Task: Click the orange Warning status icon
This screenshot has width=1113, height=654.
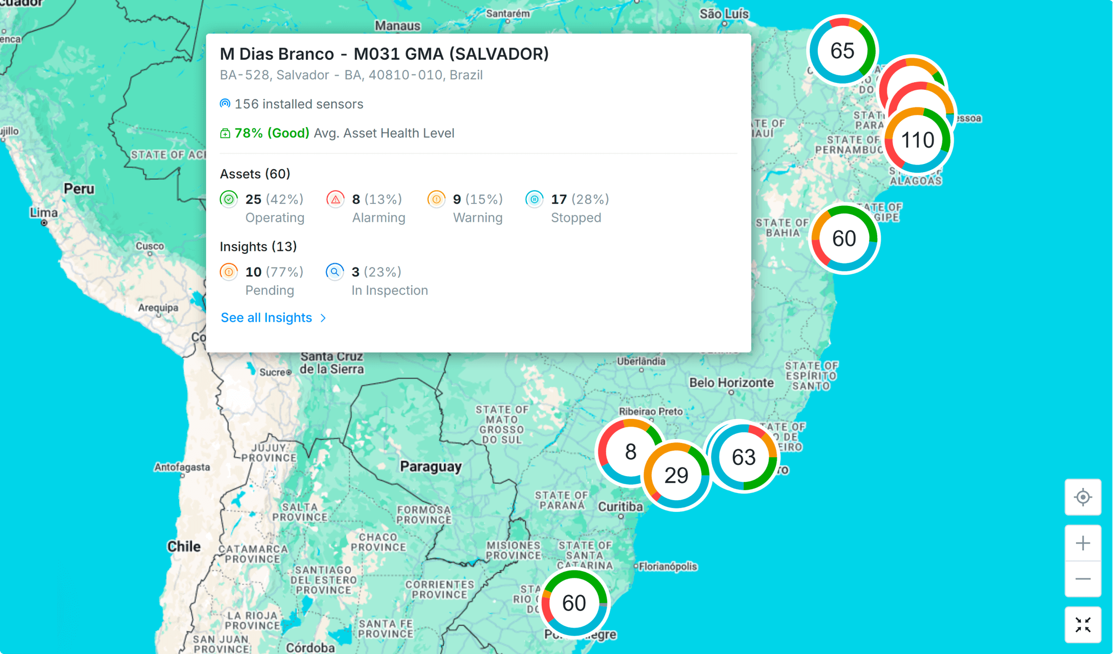Action: point(436,199)
